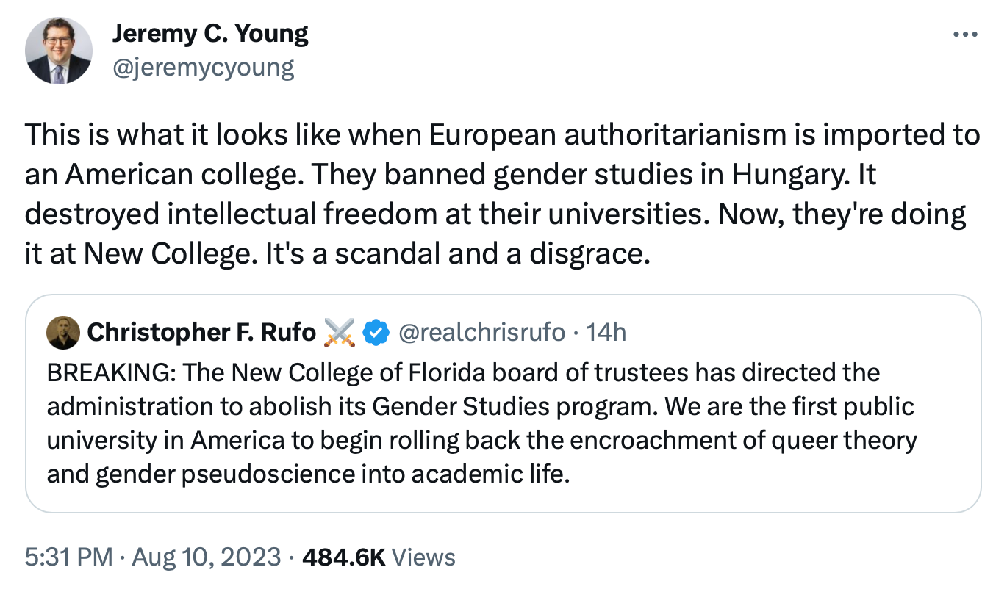The image size is (1007, 592).
Task: Click the @jeremycyoung handle
Action: tap(202, 68)
